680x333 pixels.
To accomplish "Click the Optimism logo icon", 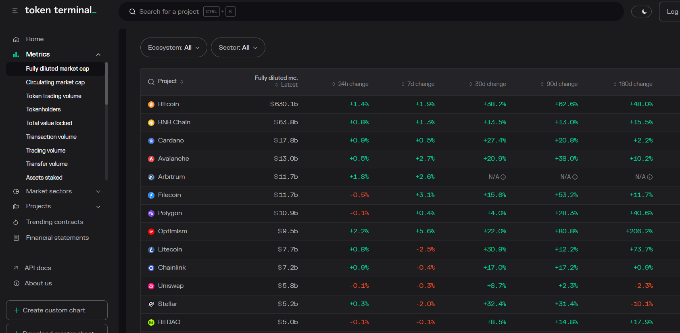I will coord(151,232).
